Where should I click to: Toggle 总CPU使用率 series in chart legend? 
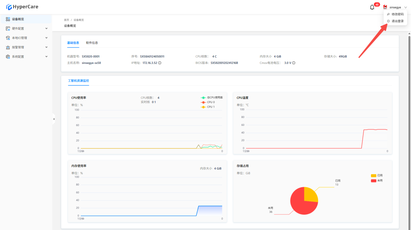pos(204,97)
